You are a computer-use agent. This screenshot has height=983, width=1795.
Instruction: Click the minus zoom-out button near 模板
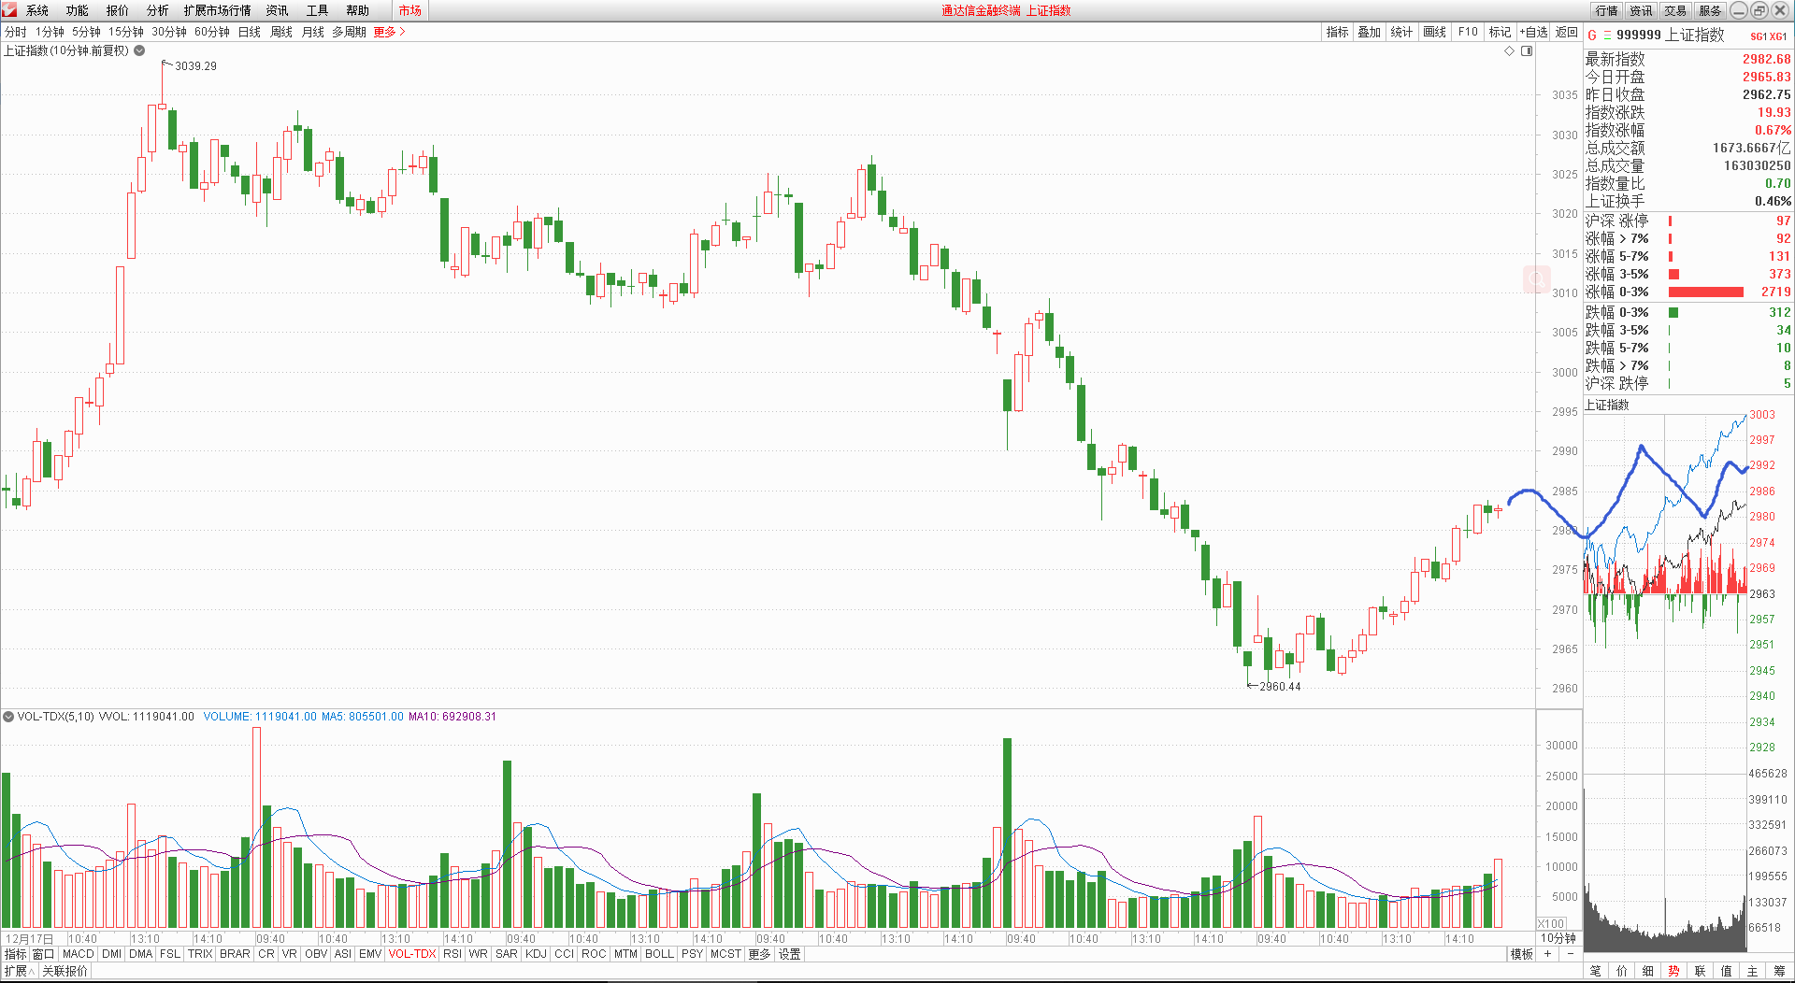pos(1570,954)
